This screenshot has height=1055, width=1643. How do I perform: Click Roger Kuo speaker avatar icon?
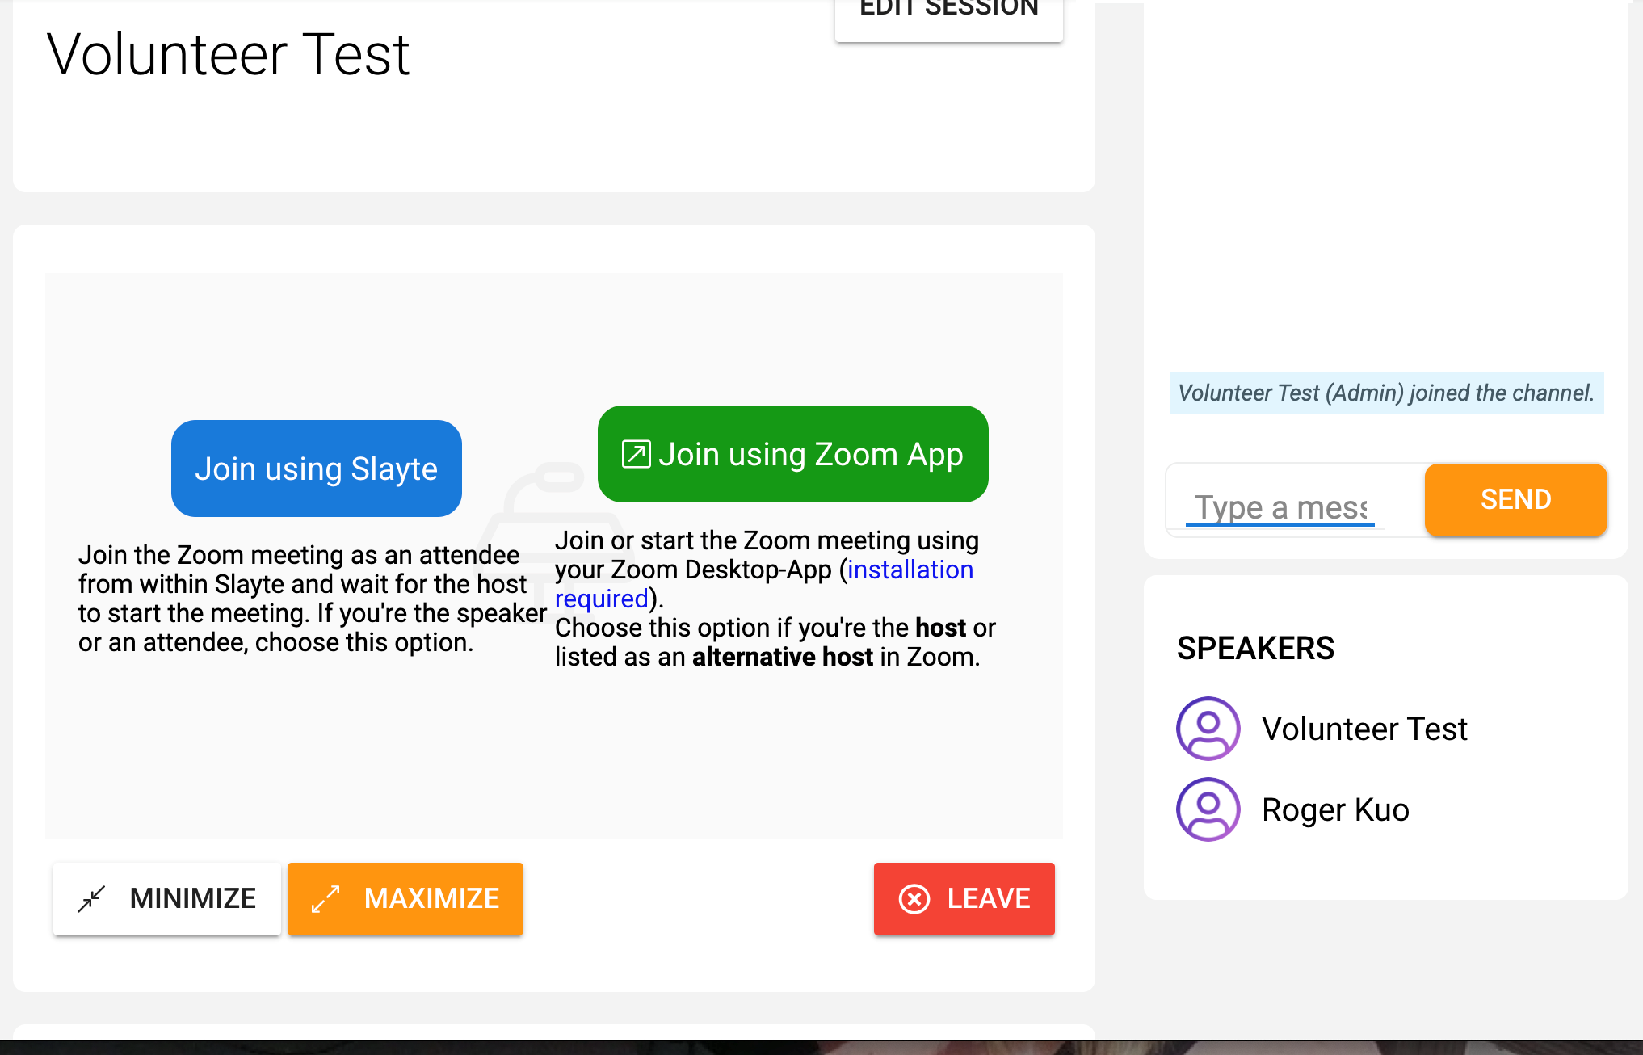[1208, 809]
